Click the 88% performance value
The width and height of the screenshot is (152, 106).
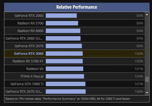[140, 23]
